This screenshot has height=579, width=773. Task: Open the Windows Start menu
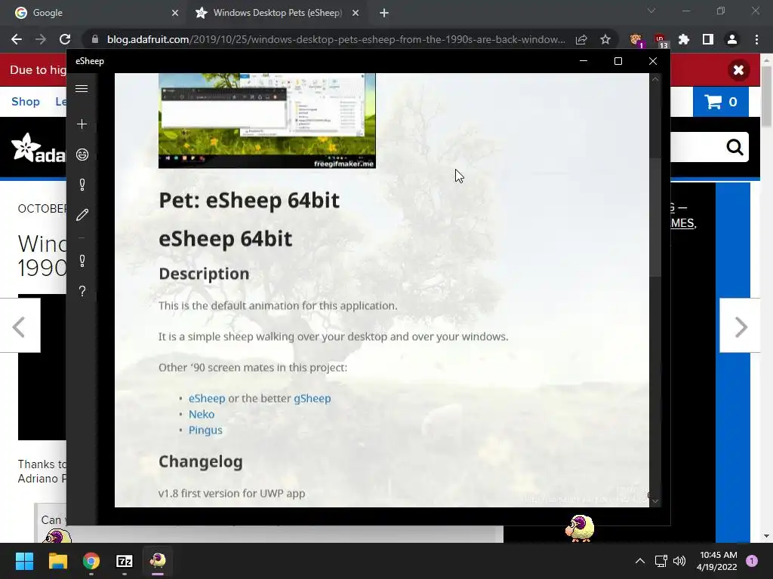(24, 561)
